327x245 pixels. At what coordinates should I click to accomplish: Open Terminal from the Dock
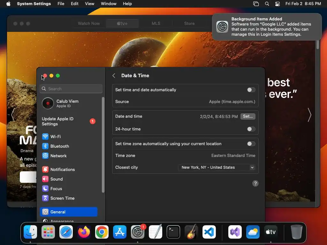pyautogui.click(x=173, y=232)
